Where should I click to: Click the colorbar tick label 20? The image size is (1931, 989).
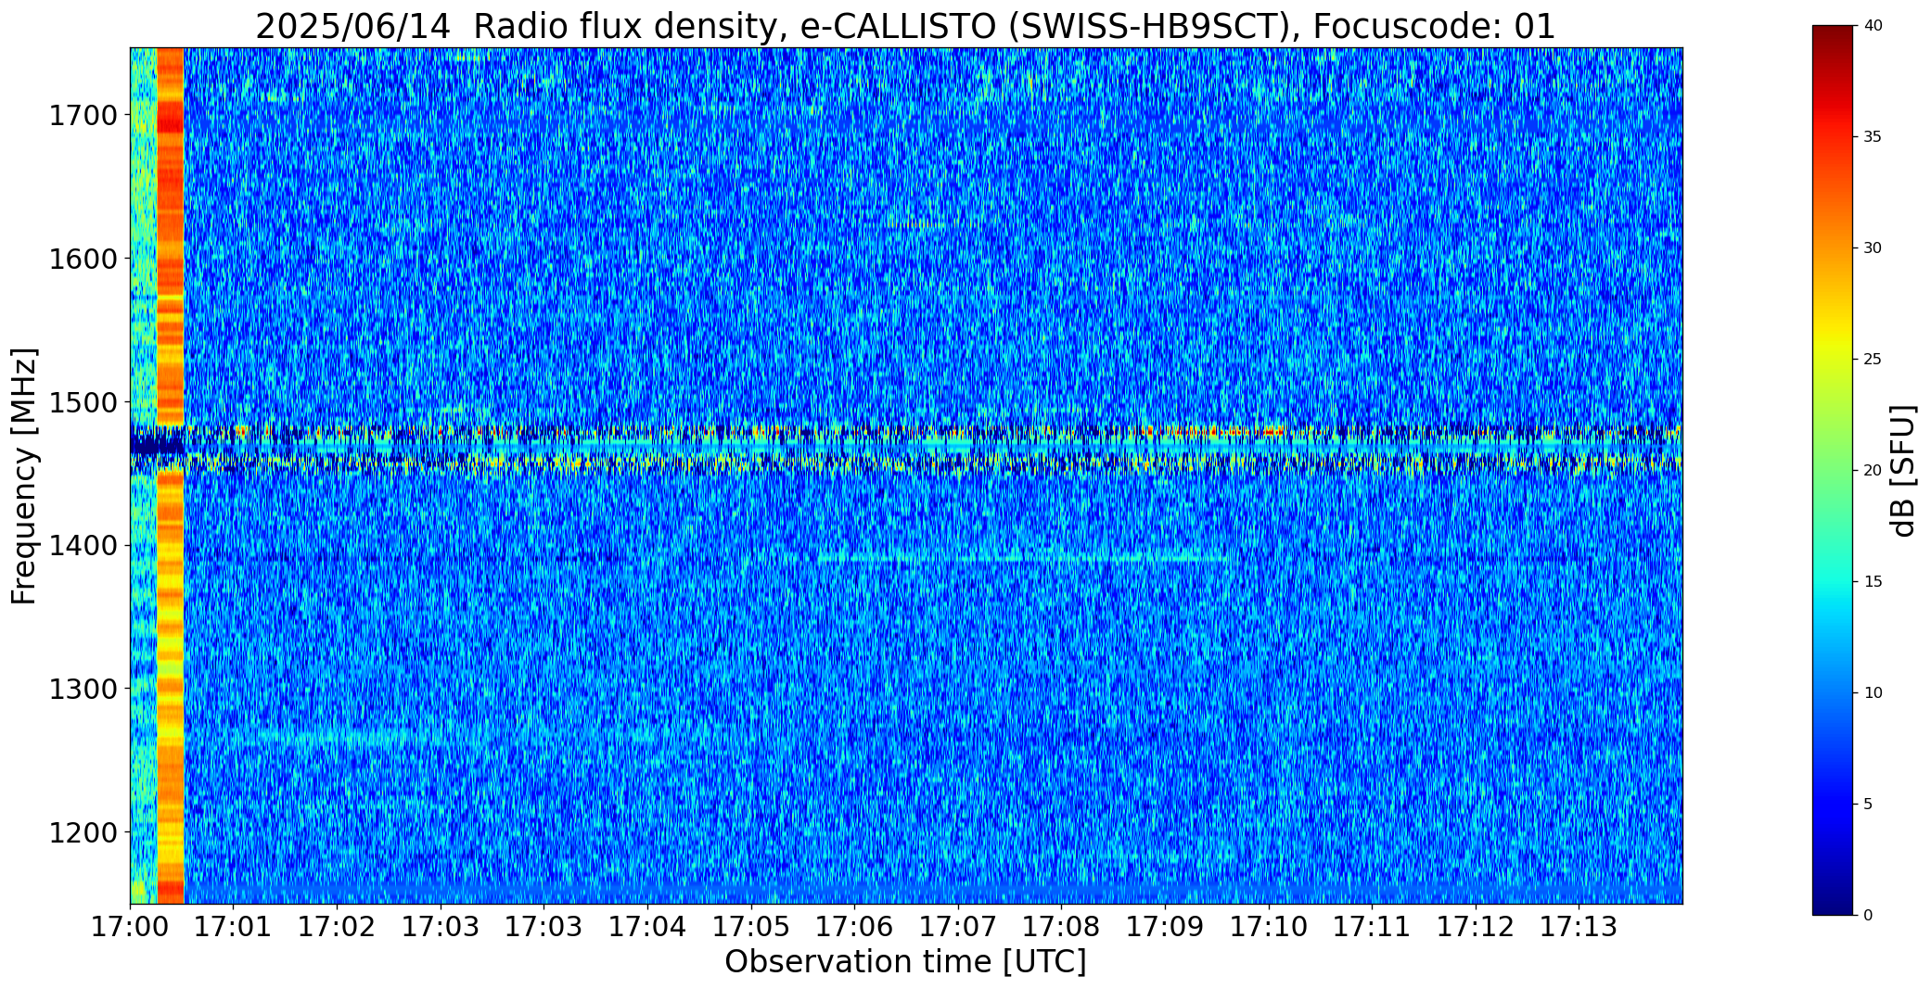[x=1873, y=471]
